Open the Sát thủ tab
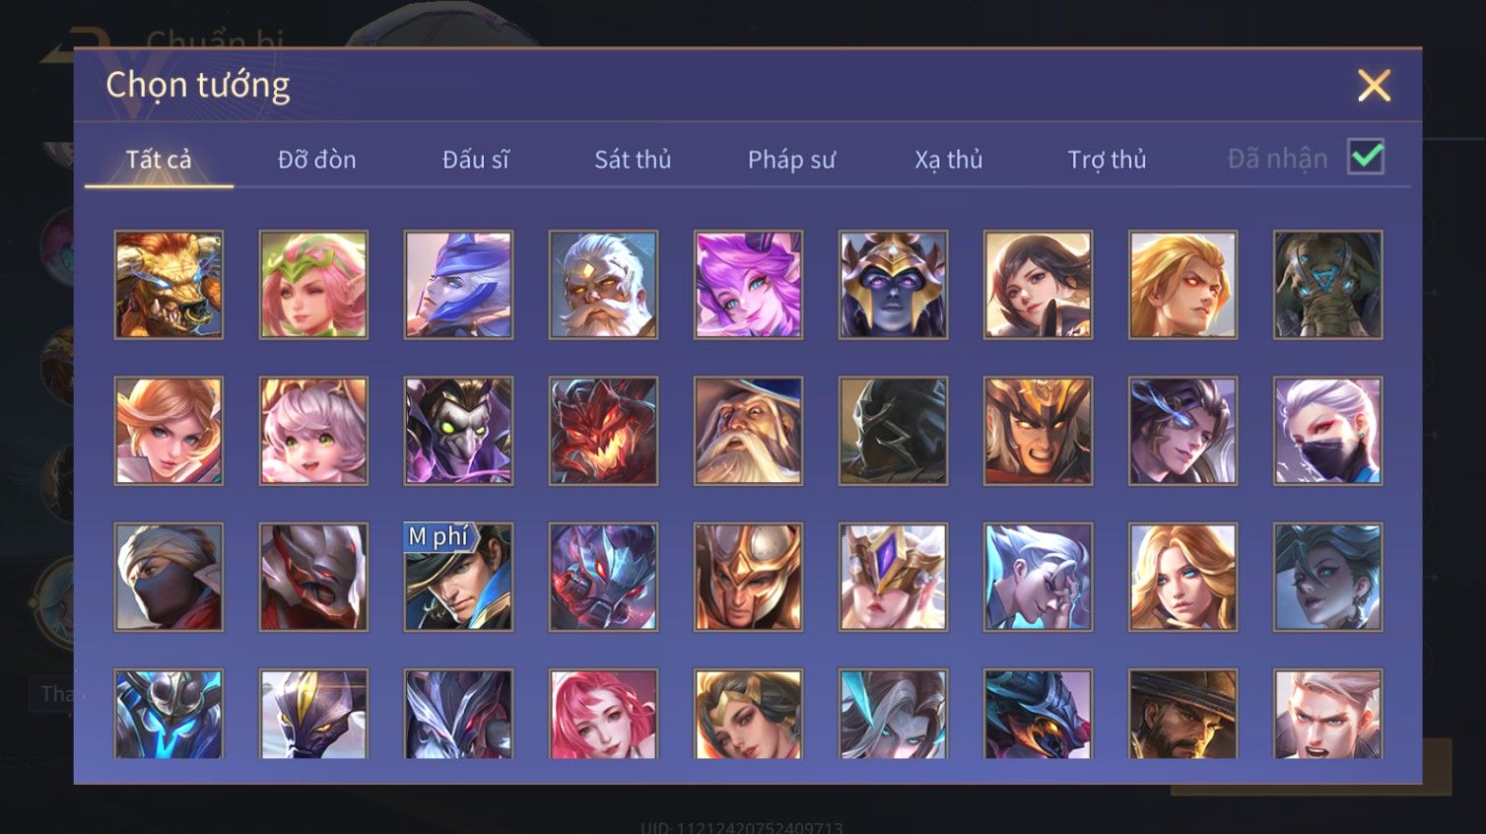The image size is (1486, 834). coord(633,159)
